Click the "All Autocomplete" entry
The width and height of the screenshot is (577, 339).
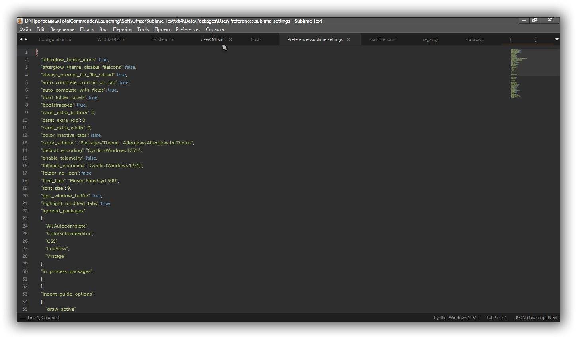point(67,226)
